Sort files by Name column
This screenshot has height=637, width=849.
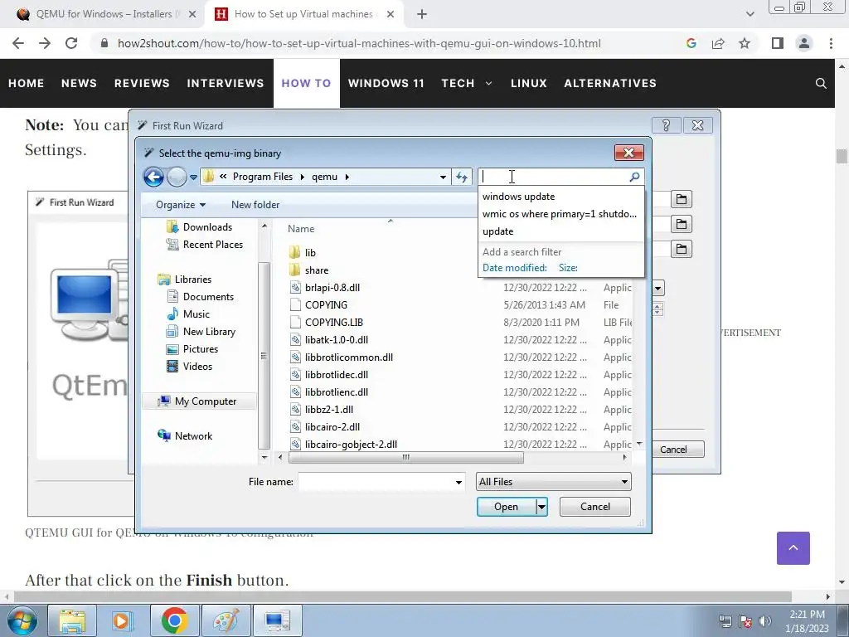pyautogui.click(x=301, y=229)
